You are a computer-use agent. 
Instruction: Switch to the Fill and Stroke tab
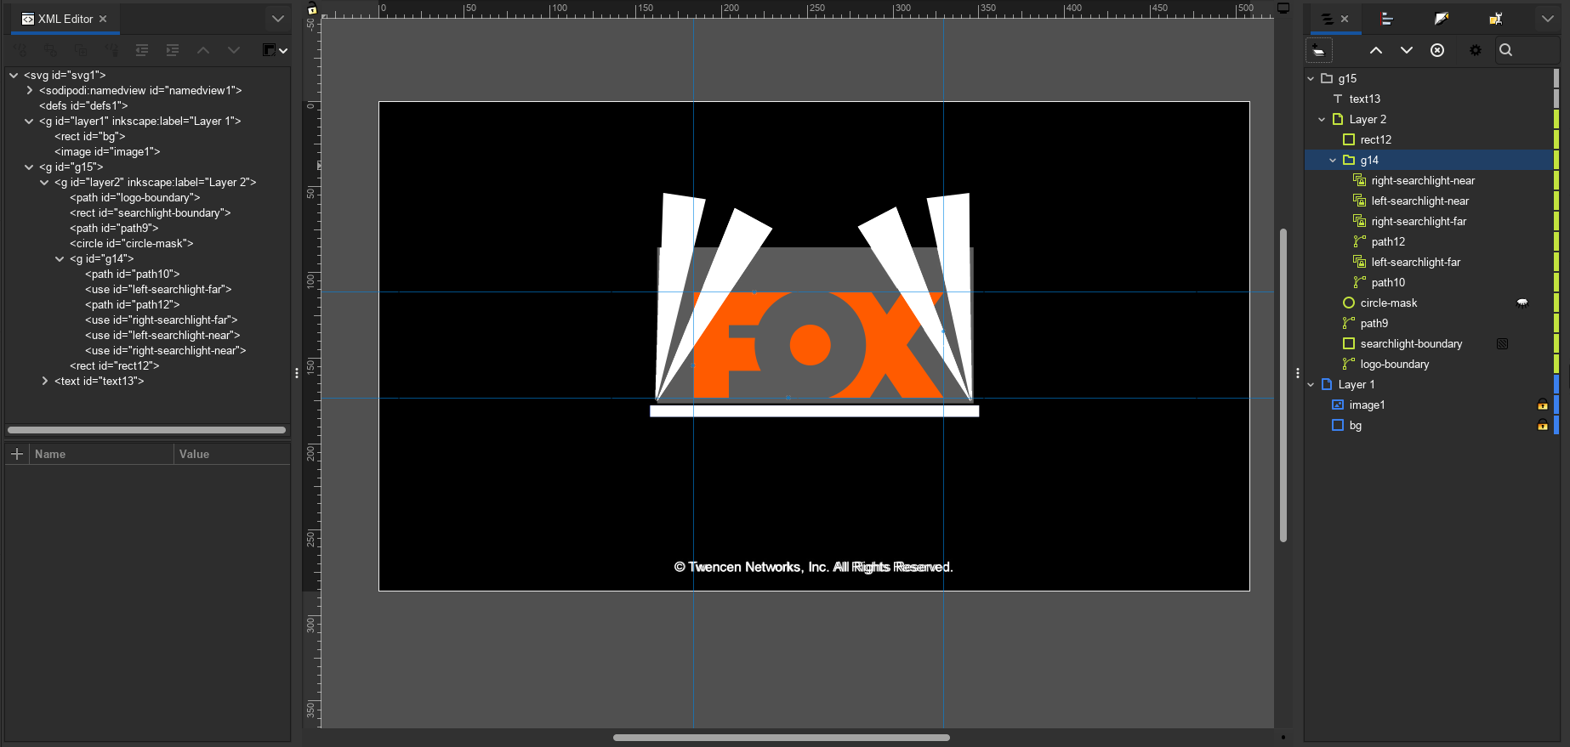(x=1442, y=19)
